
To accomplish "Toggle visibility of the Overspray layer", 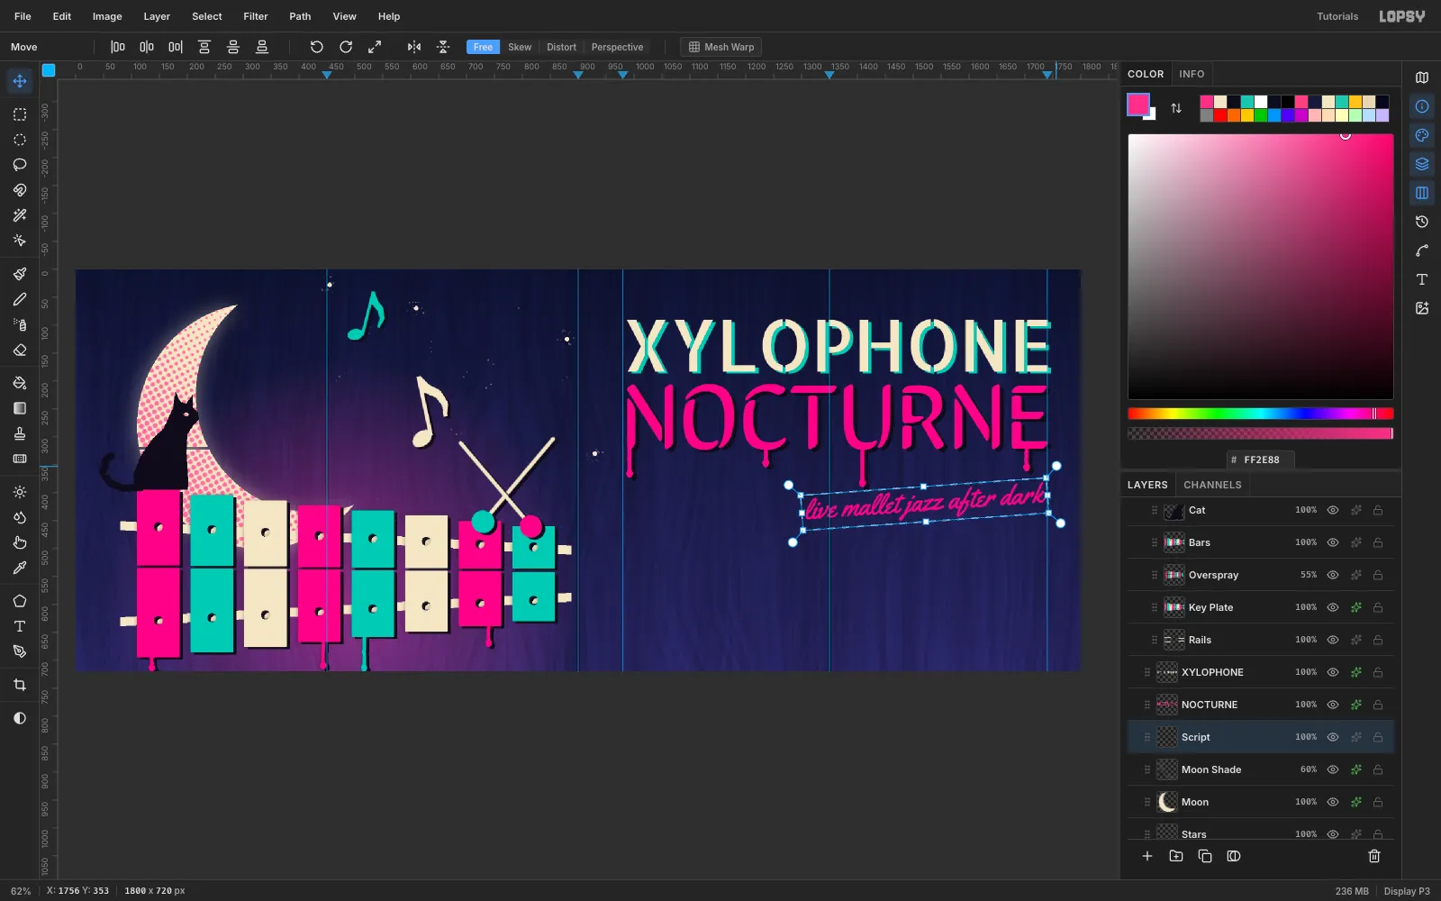I will pyautogui.click(x=1333, y=575).
